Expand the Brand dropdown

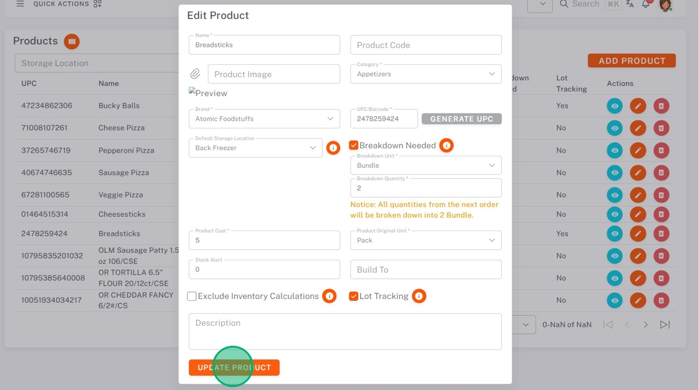(x=264, y=118)
